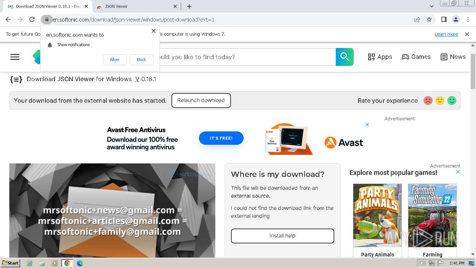Open the Windows Start menu
The image size is (476, 268).
pyautogui.click(x=10, y=263)
